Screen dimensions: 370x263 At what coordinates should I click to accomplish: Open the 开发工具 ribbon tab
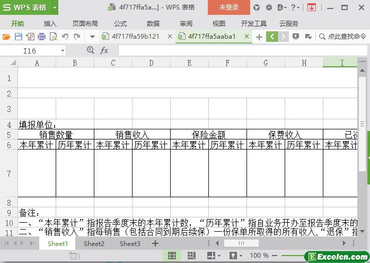254,24
